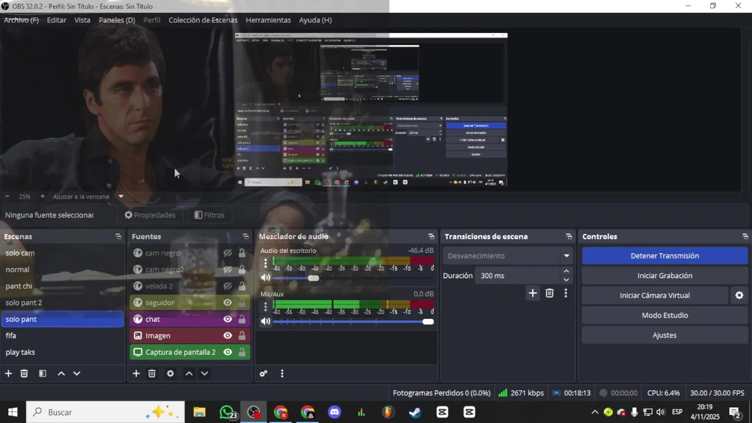The height and width of the screenshot is (423, 752).
Task: Hide the Imagen source
Action: point(227,335)
